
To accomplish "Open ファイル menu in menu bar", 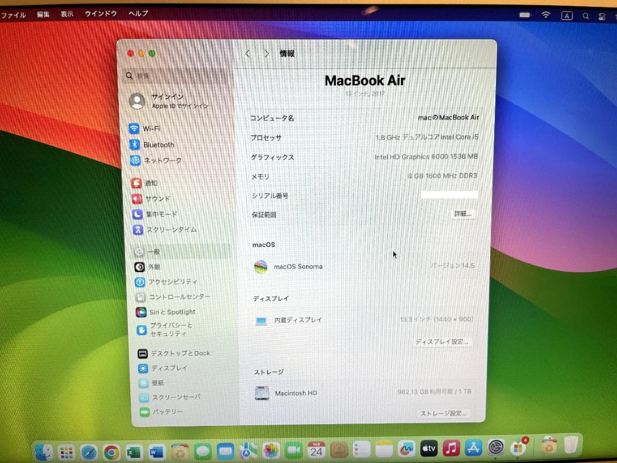I will pos(13,15).
